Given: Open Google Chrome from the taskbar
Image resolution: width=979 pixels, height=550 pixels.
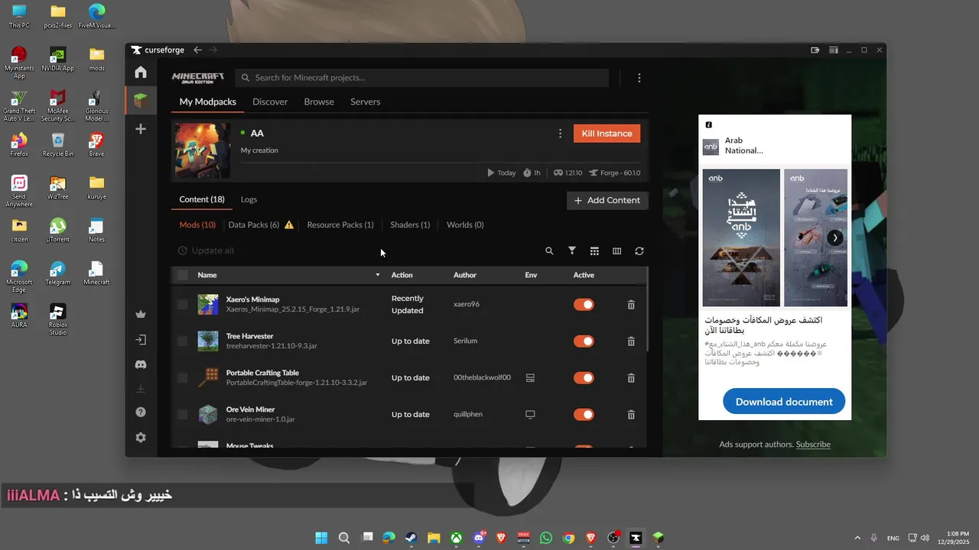Looking at the screenshot, I should coord(568,538).
